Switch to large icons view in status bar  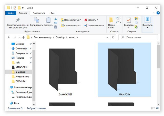pos(157,108)
